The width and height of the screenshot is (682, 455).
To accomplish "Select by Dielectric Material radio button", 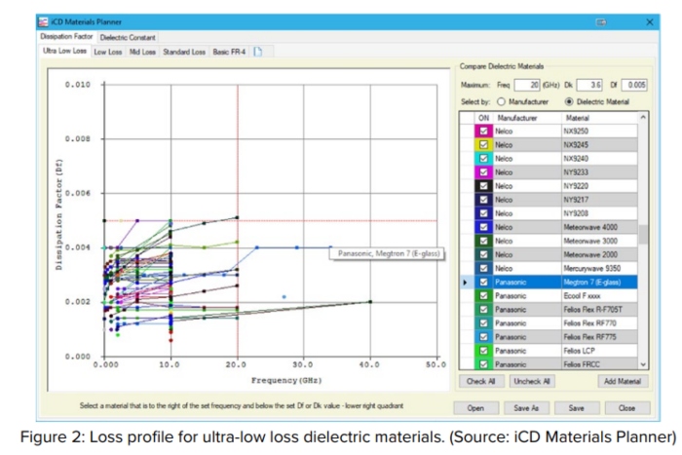I will [568, 101].
